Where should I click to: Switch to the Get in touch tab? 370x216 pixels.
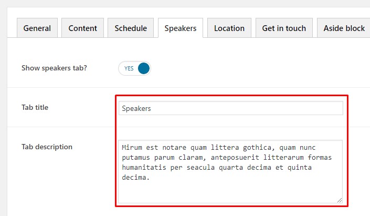tap(284, 28)
